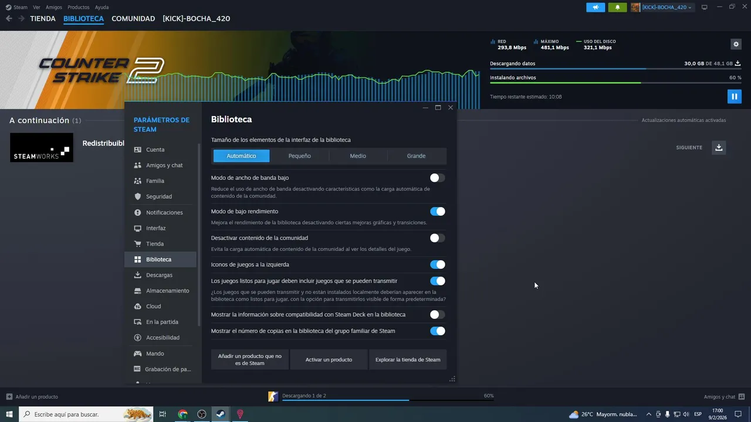Click the Counter-Strike 2 banner

pos(240,70)
